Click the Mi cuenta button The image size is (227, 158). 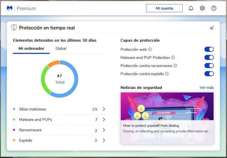click(x=164, y=8)
